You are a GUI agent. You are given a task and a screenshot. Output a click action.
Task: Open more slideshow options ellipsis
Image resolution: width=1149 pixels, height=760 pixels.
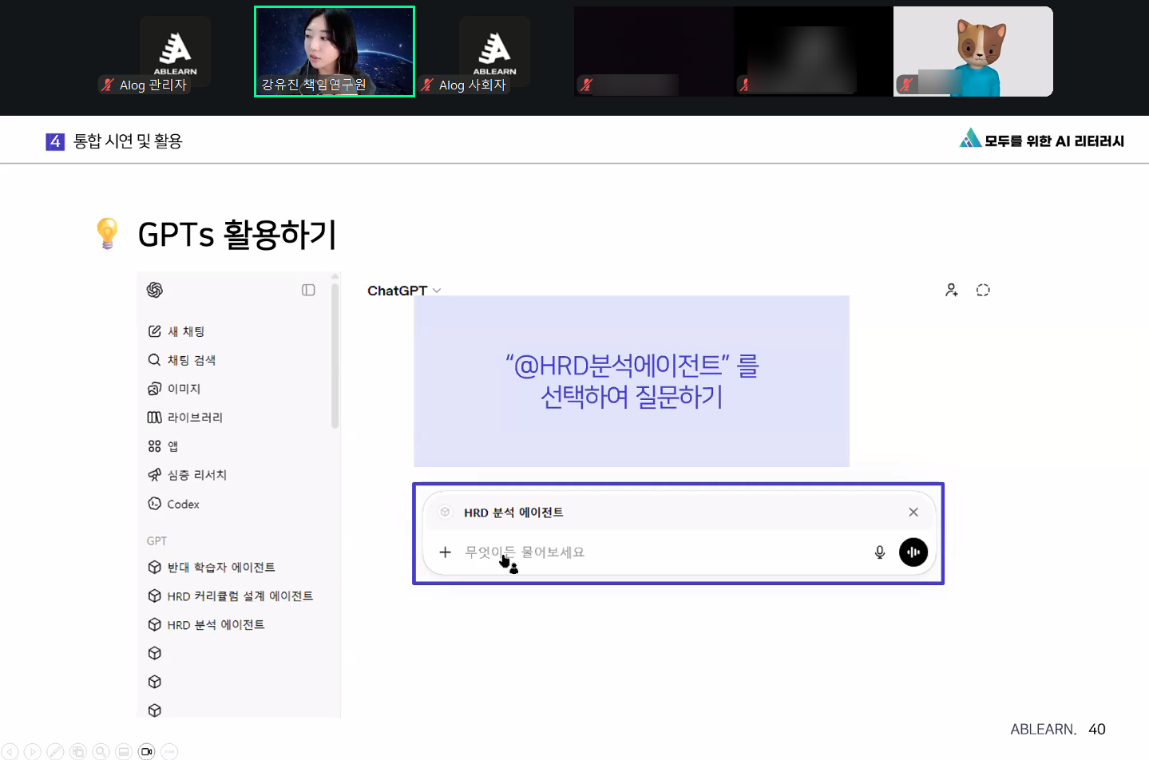(x=169, y=751)
